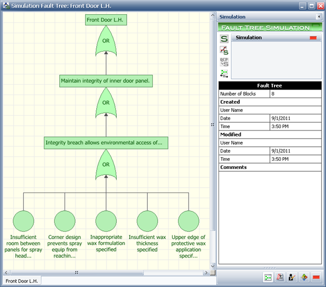Select the 'Insufficient wax thickness specified' event circle

[x=147, y=221]
